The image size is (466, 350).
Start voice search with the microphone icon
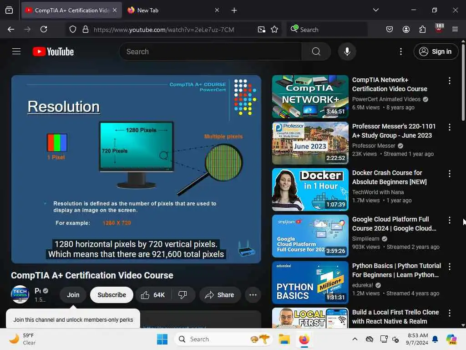[347, 51]
